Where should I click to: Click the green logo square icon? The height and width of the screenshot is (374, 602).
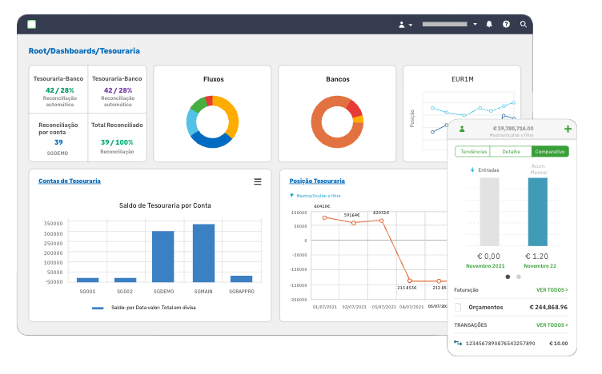32,25
